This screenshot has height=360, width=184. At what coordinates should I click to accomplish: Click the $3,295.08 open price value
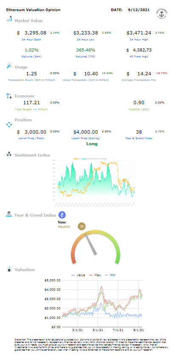[x=31, y=33]
